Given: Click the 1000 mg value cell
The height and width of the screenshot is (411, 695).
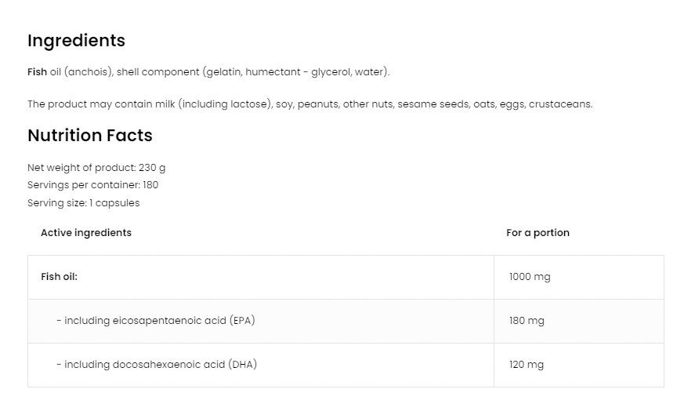Looking at the screenshot, I should pos(530,277).
